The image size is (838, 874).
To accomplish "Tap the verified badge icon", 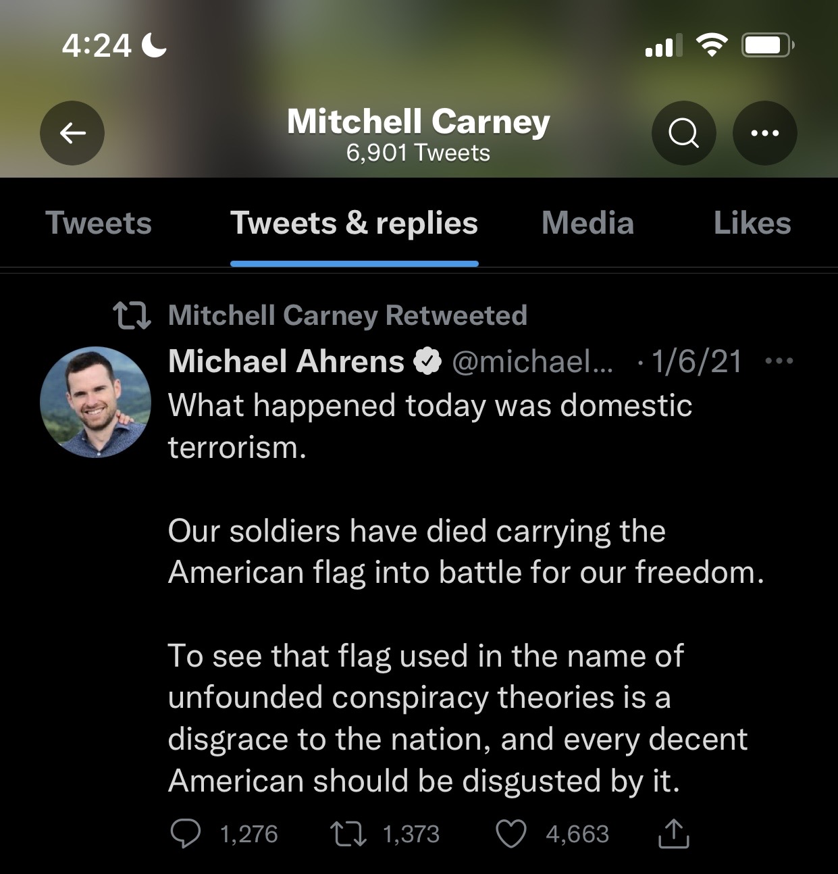I will (x=427, y=361).
